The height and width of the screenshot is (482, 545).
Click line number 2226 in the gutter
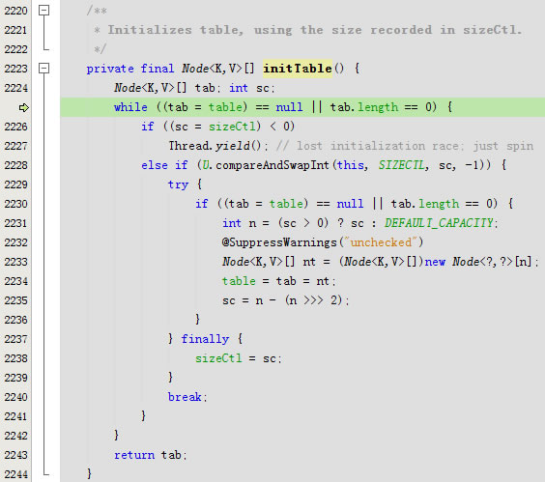[x=15, y=127]
